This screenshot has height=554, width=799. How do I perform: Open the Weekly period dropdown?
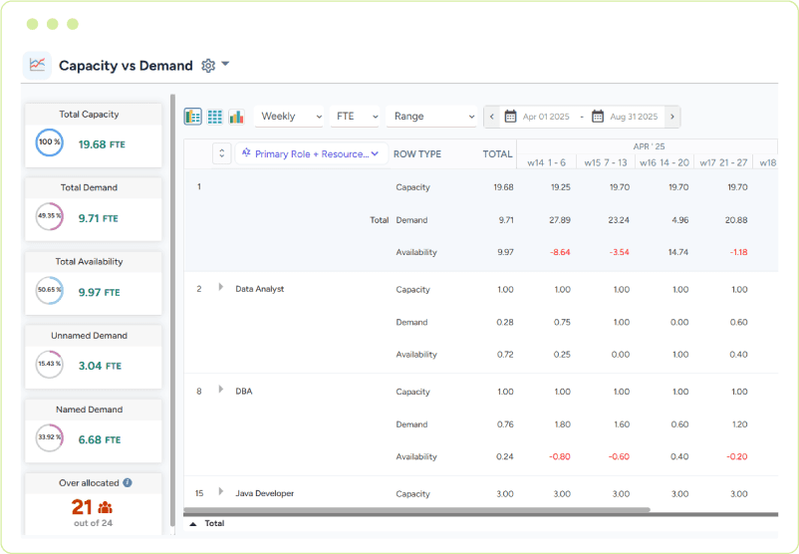coord(290,117)
